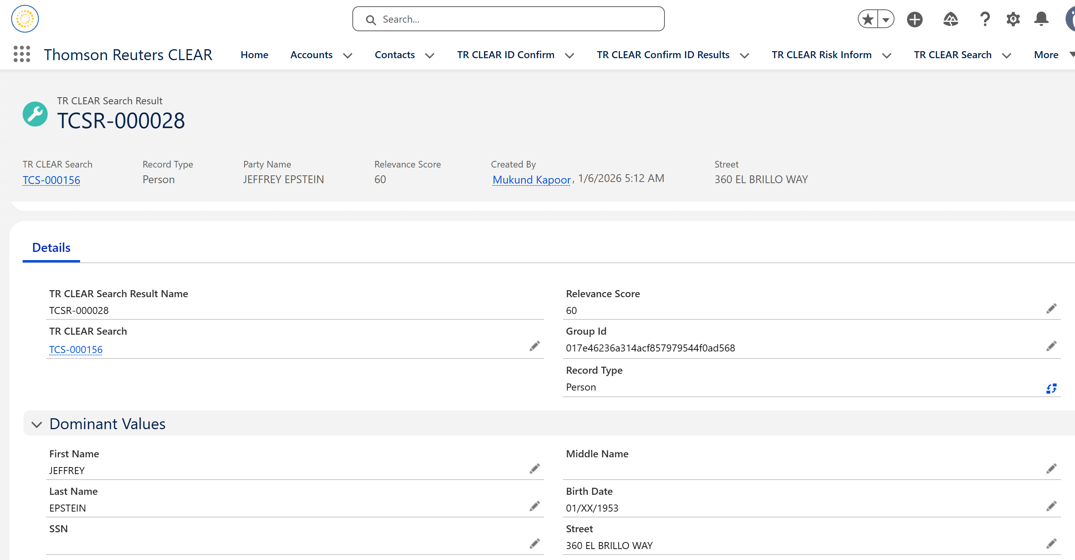The height and width of the screenshot is (560, 1075).
Task: Edit the Relevance Score field
Action: point(1051,309)
